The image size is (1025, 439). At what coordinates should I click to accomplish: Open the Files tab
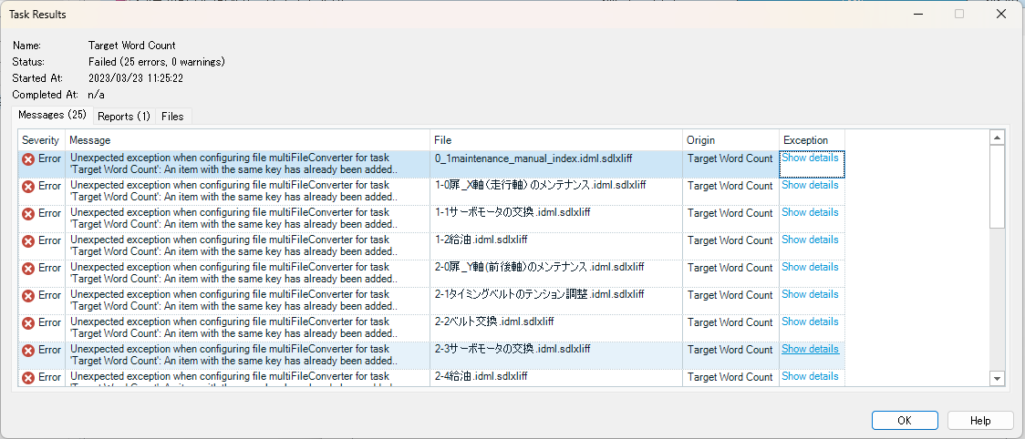pyautogui.click(x=172, y=117)
